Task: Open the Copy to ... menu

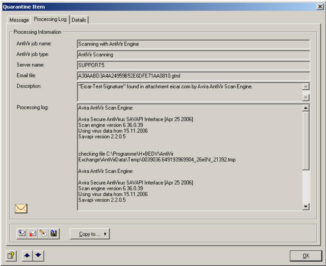Action: click(x=90, y=234)
